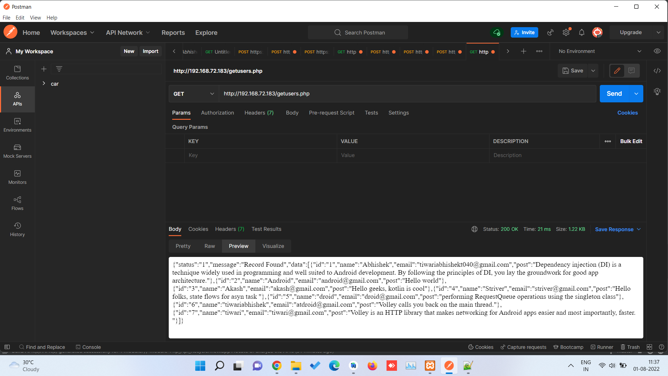Click the Cookies link in request panel
This screenshot has height=376, width=668.
(628, 113)
